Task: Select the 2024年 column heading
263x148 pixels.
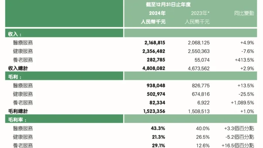Action: (x=157, y=13)
